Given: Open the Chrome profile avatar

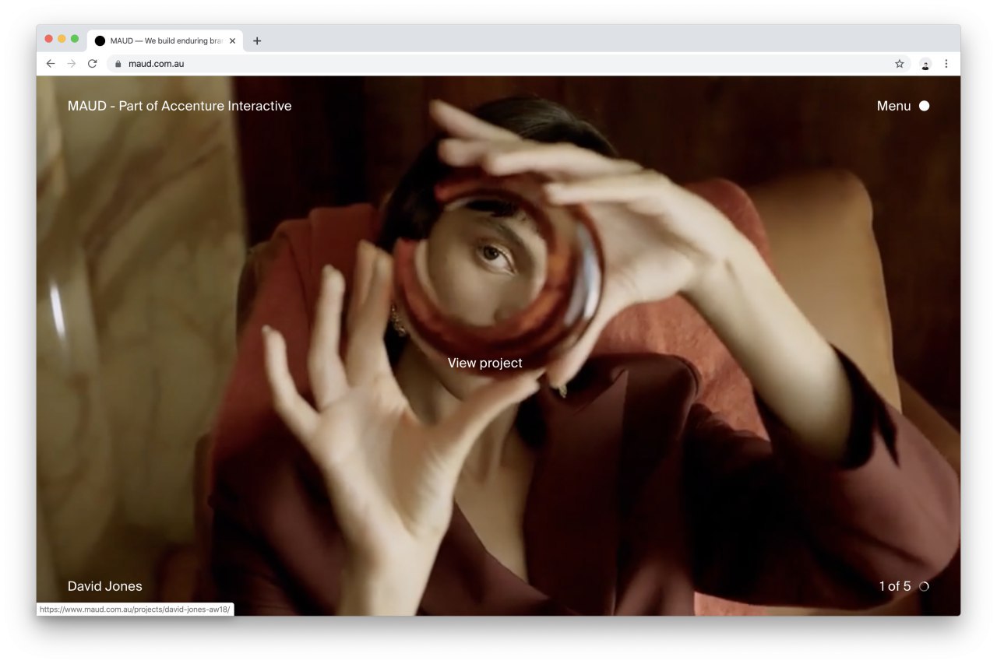Looking at the screenshot, I should [x=925, y=64].
